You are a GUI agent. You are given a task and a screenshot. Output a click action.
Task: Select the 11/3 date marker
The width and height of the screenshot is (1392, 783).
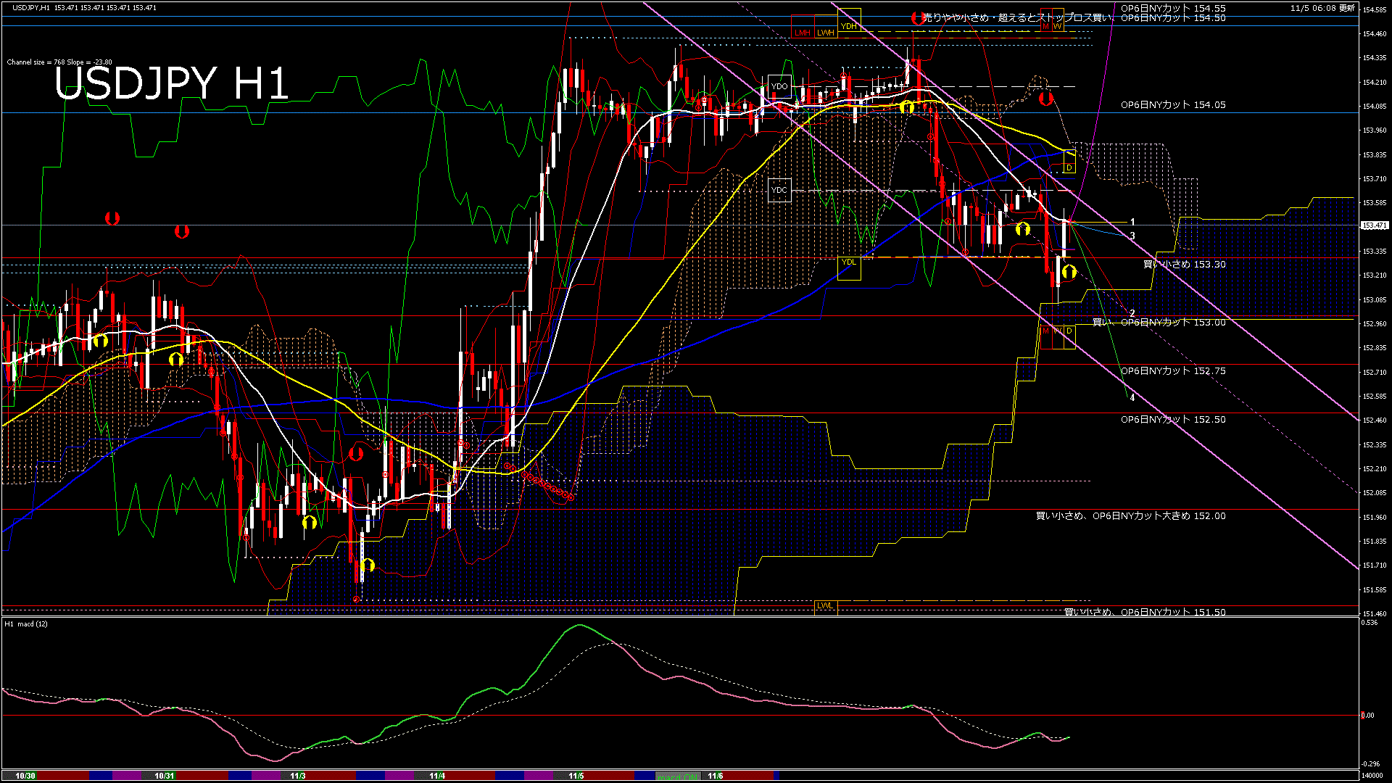coord(298,776)
